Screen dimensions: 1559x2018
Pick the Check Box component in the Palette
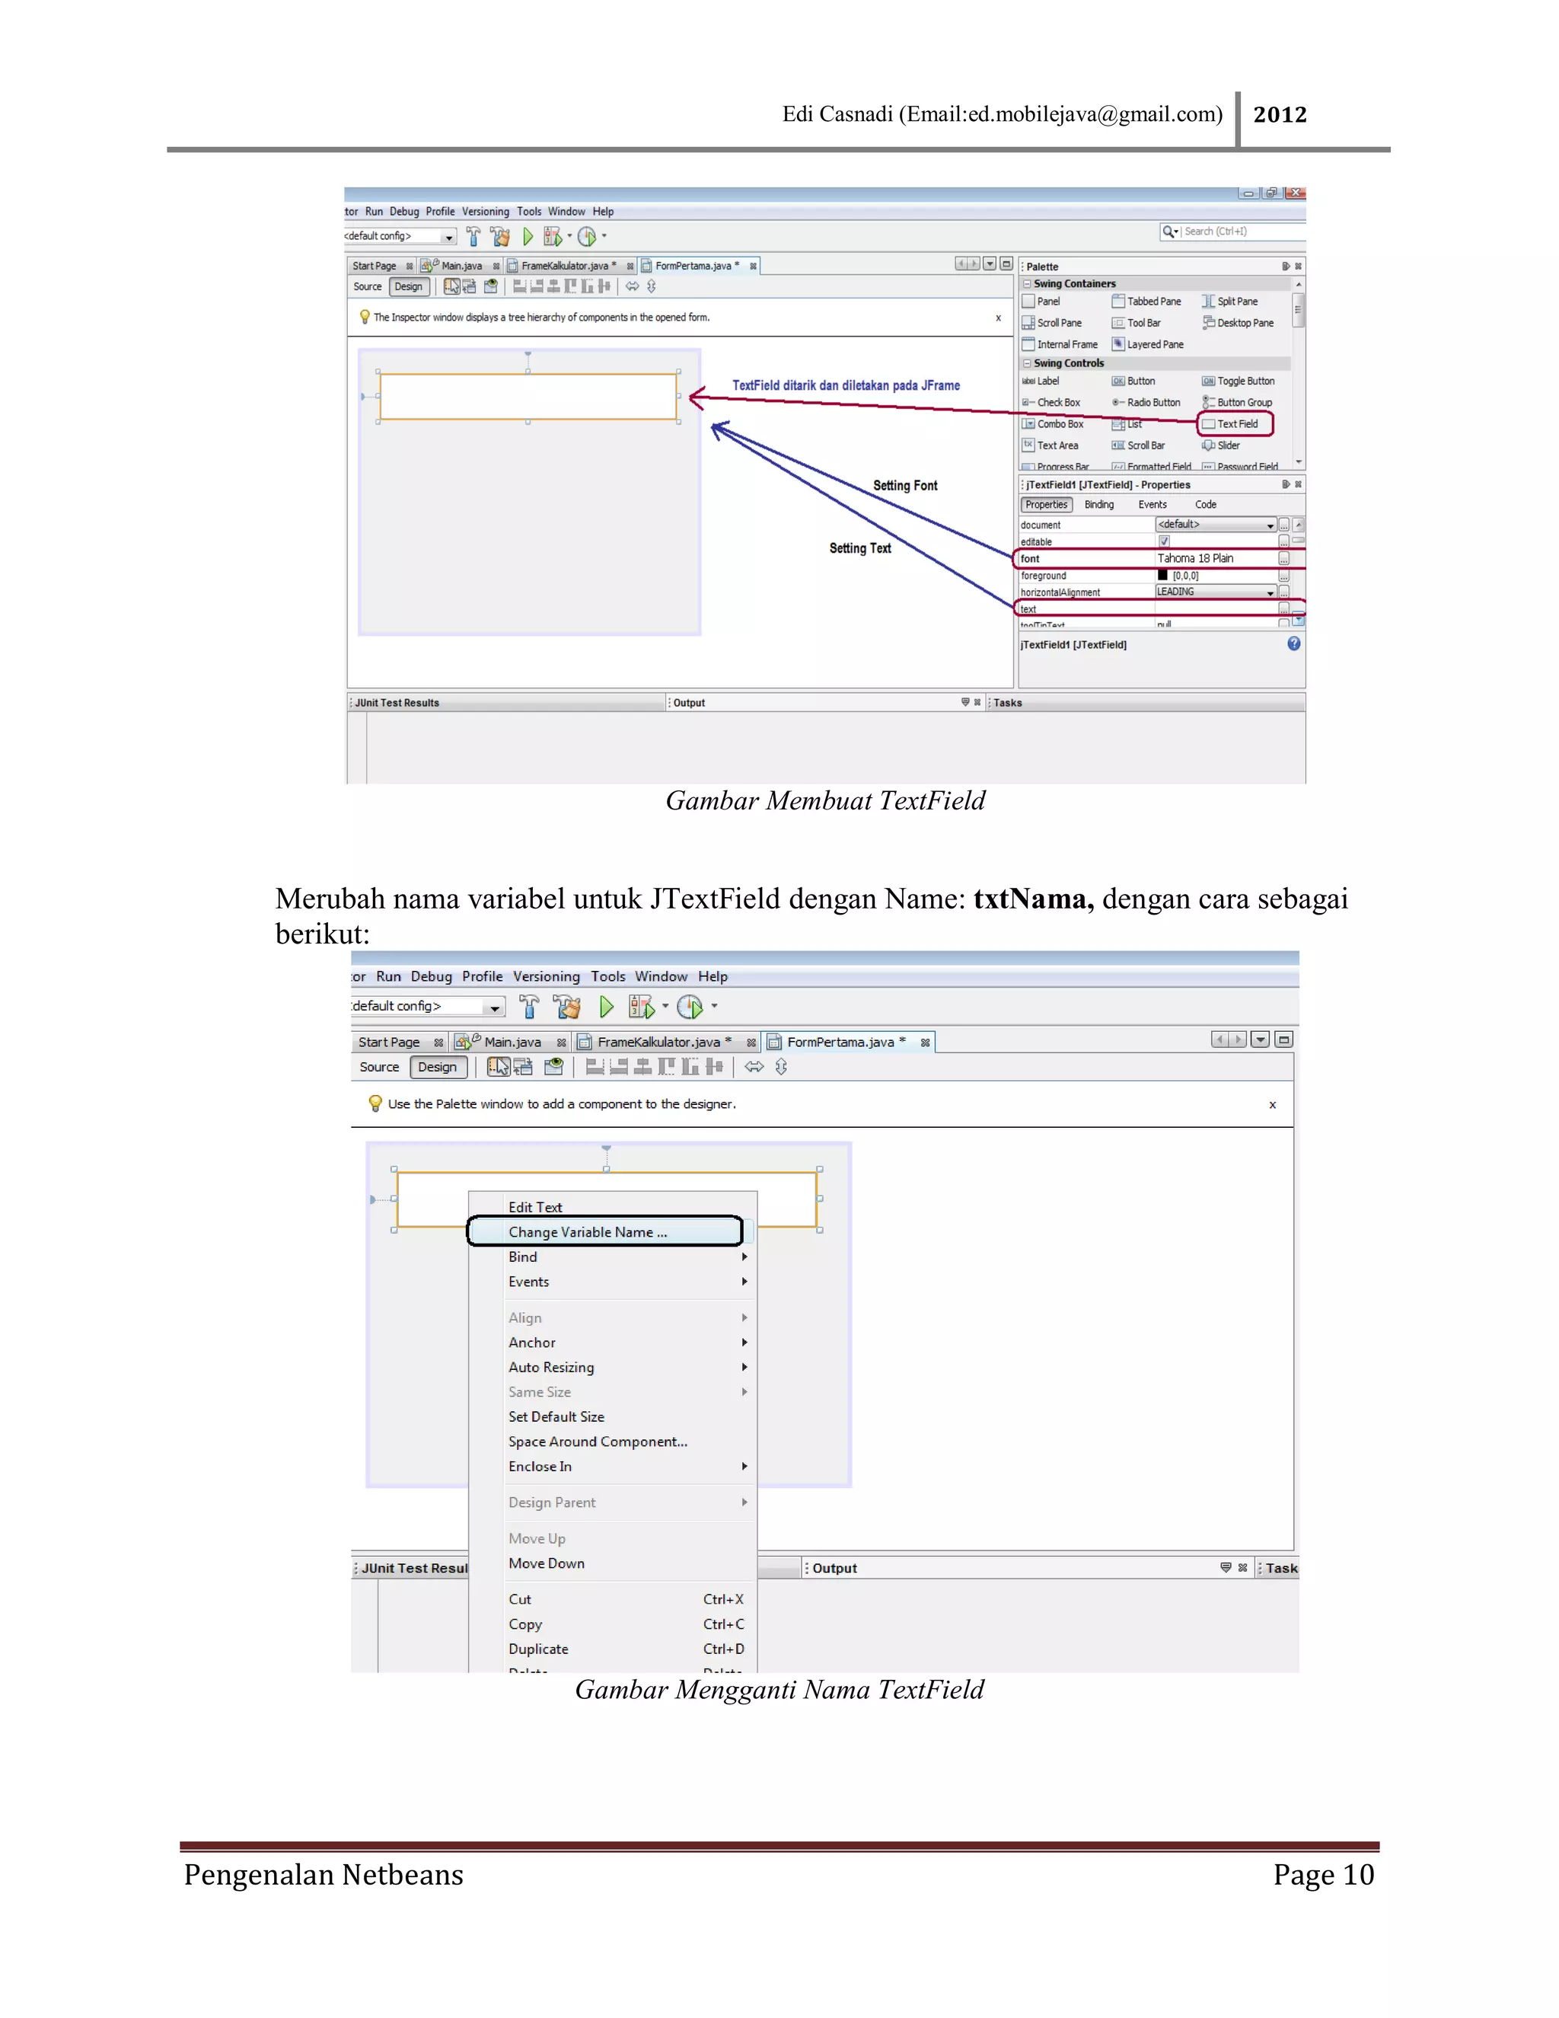pos(1051,403)
